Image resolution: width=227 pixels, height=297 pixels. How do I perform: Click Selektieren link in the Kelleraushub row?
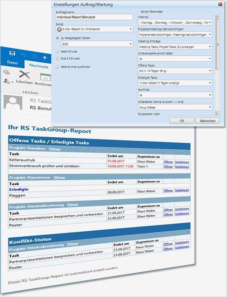(182, 162)
